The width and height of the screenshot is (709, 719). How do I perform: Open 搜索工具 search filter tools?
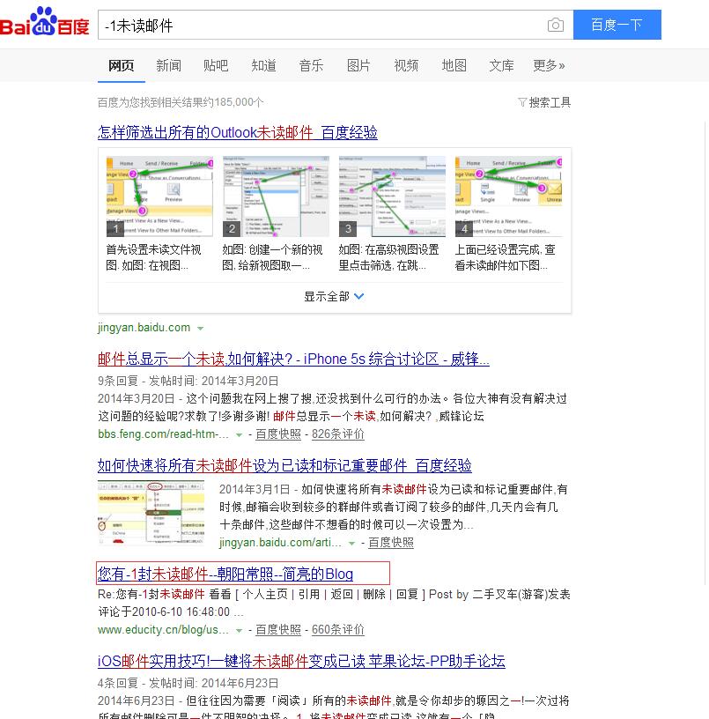544,102
